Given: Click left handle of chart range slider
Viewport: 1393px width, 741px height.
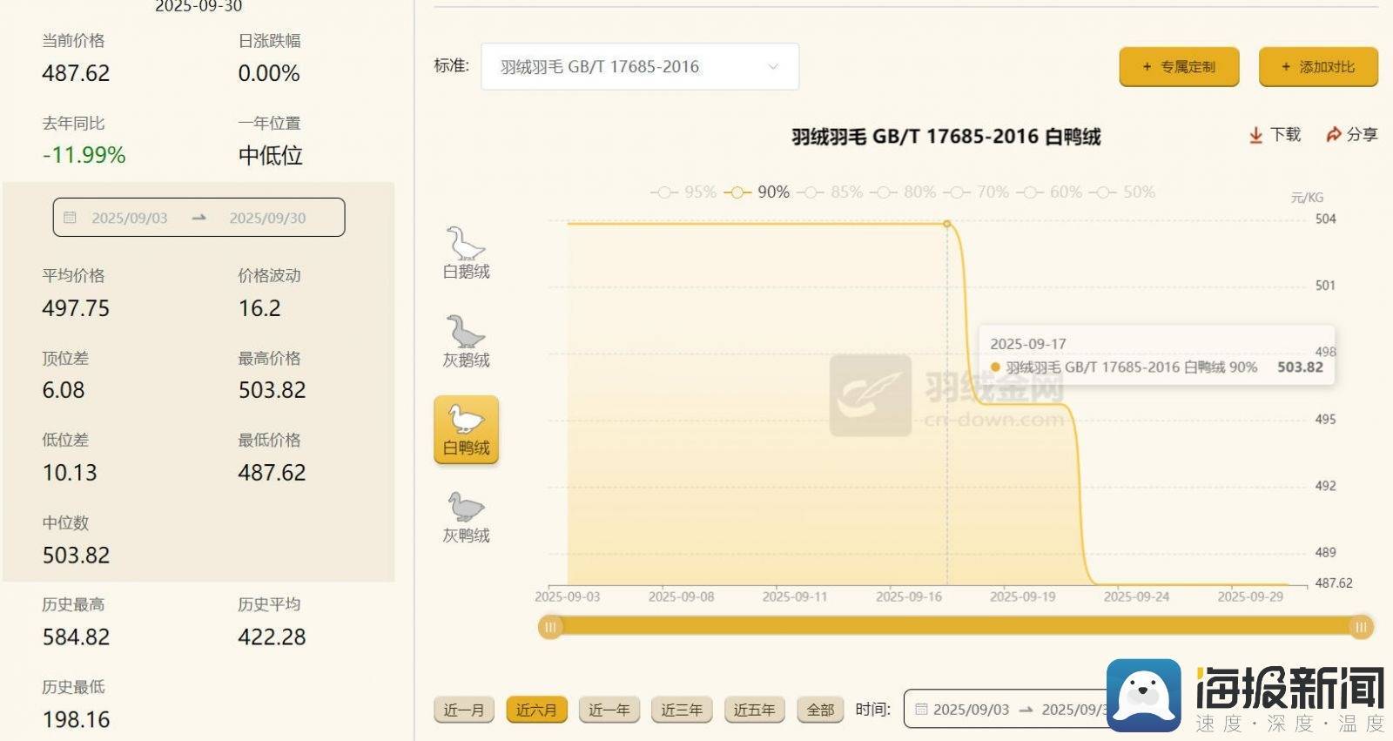Looking at the screenshot, I should click(550, 627).
